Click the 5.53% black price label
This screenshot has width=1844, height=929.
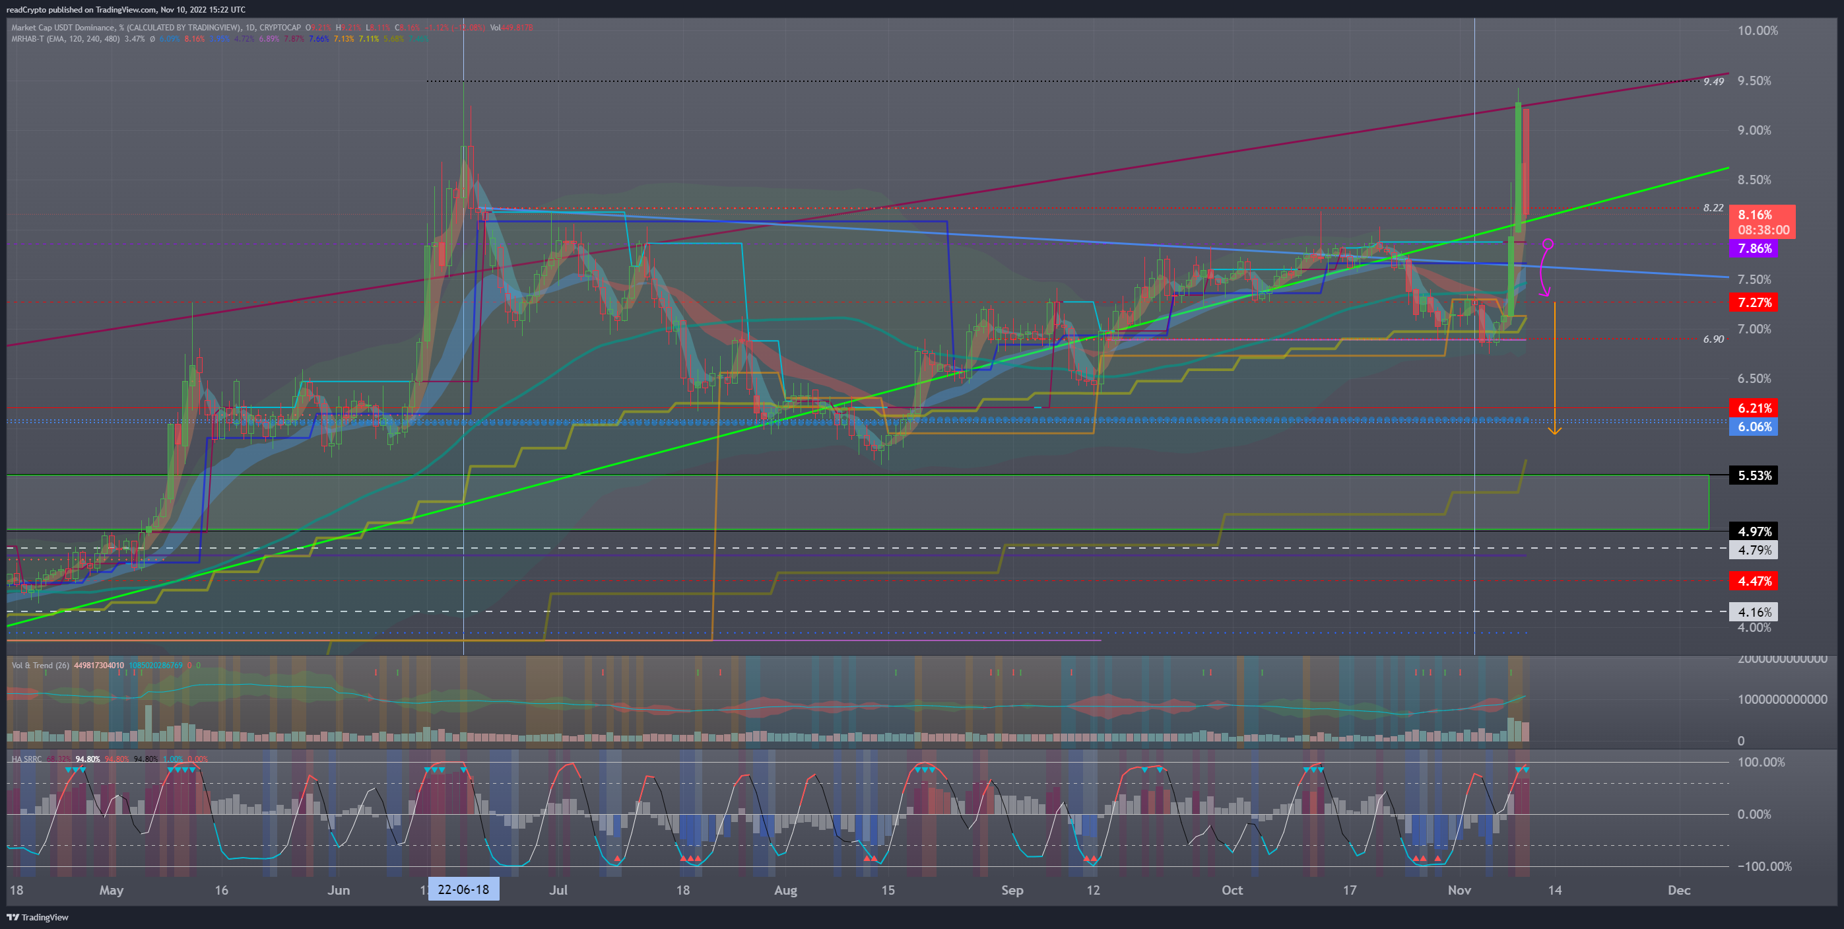[x=1754, y=475]
